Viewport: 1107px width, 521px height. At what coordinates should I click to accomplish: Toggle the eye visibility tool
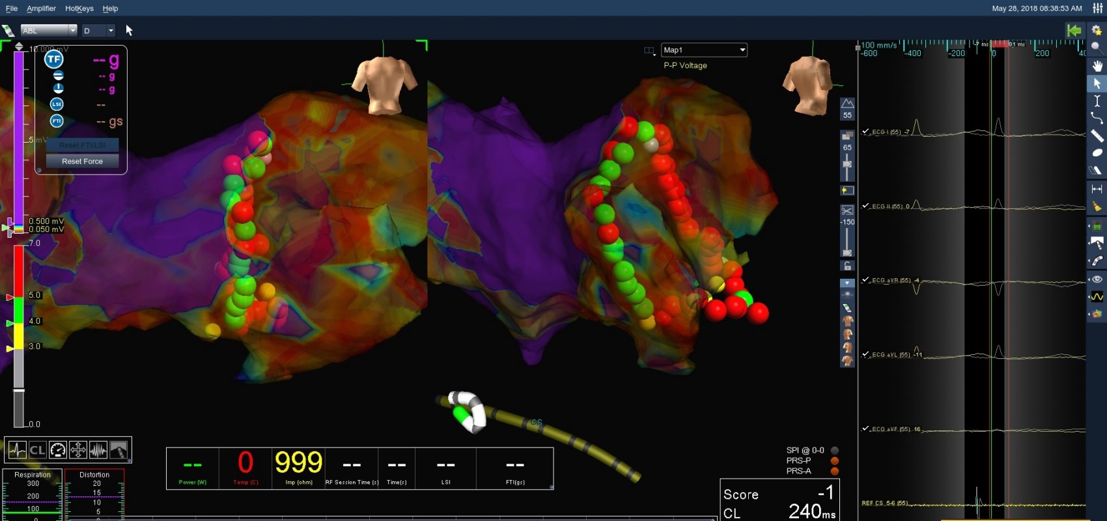(x=1097, y=279)
